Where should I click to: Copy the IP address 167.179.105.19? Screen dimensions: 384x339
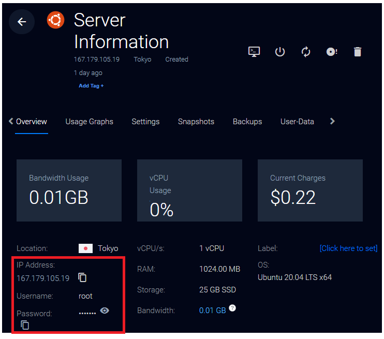click(x=82, y=277)
